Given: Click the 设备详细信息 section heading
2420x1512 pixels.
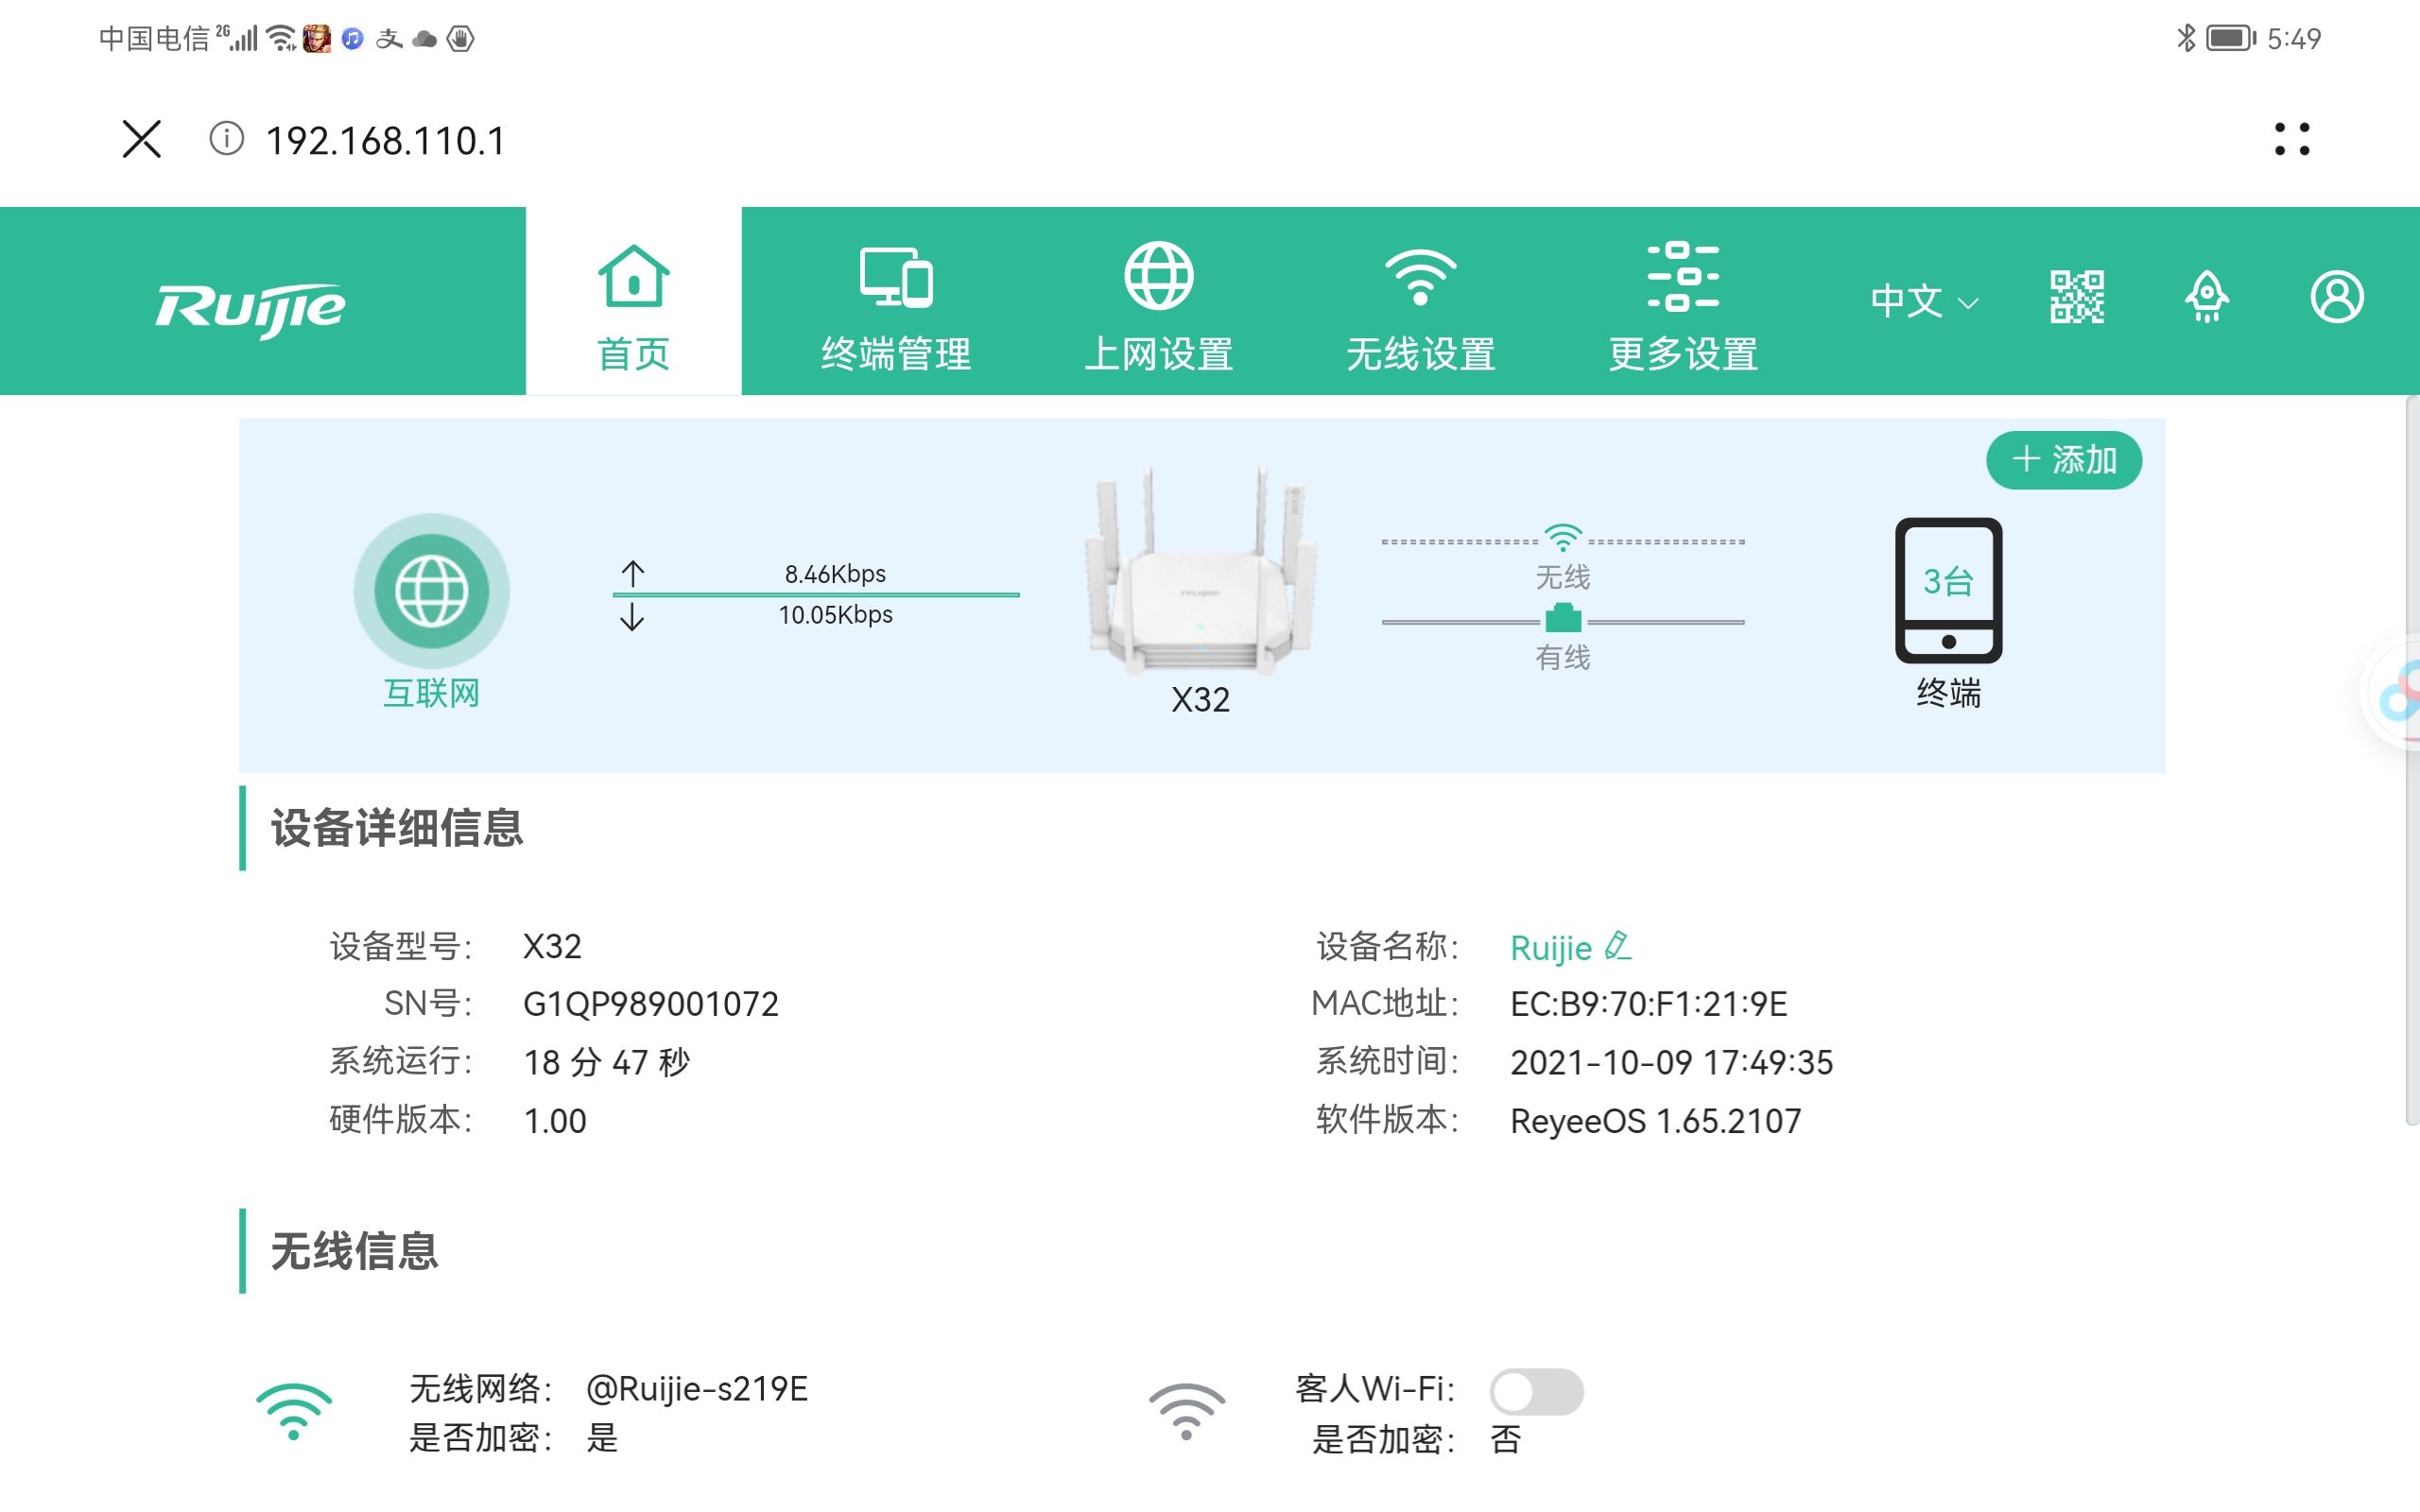Looking at the screenshot, I should pyautogui.click(x=397, y=828).
